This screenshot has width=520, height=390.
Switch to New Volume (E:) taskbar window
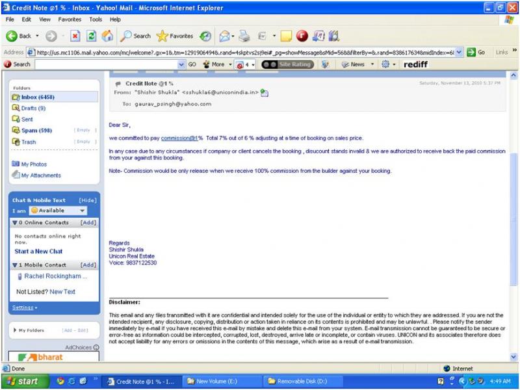point(222,382)
